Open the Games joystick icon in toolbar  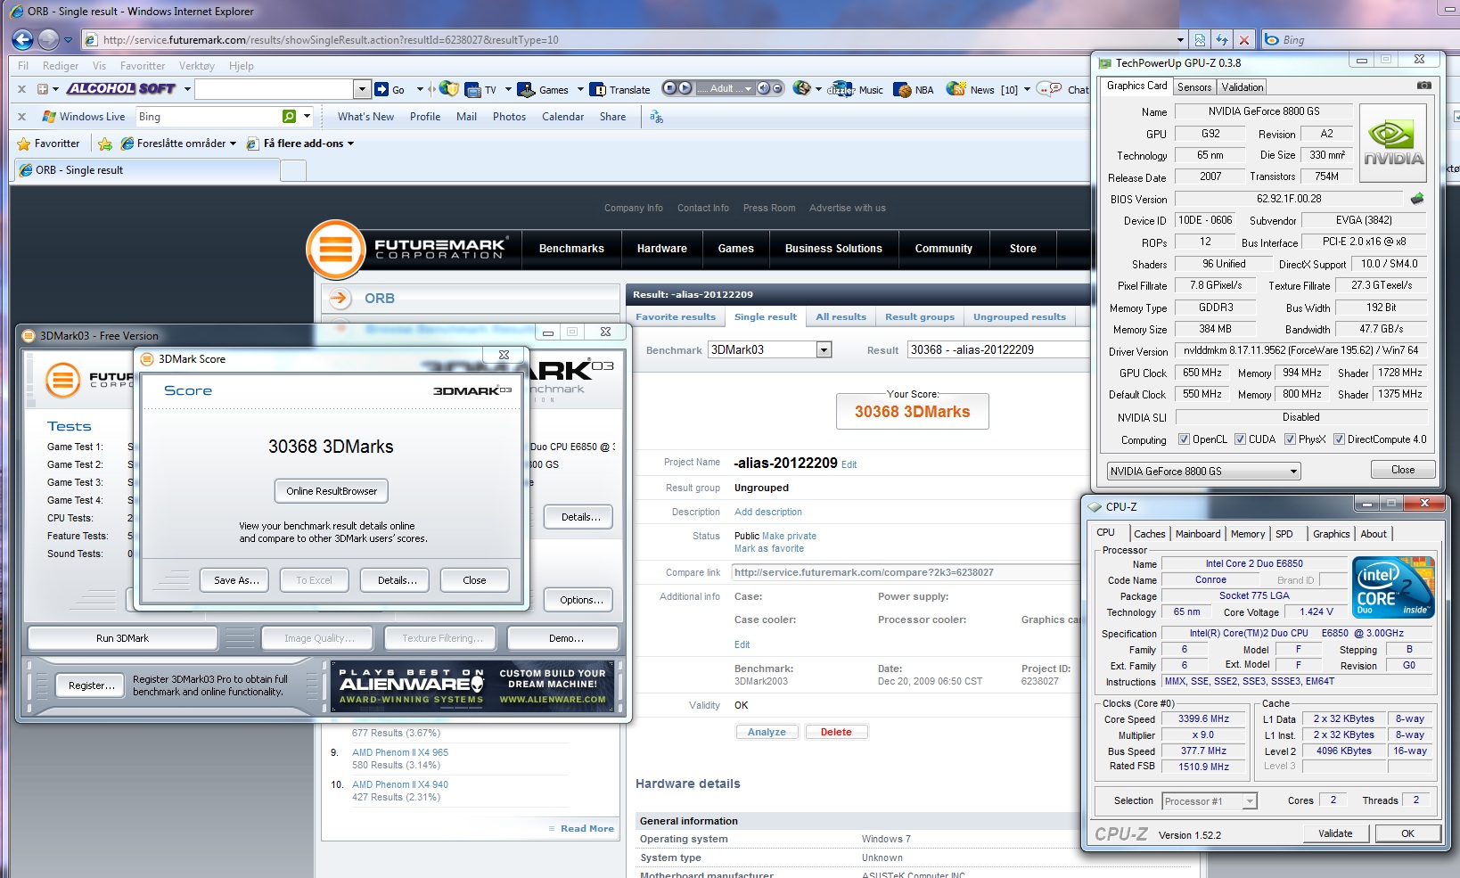click(526, 89)
